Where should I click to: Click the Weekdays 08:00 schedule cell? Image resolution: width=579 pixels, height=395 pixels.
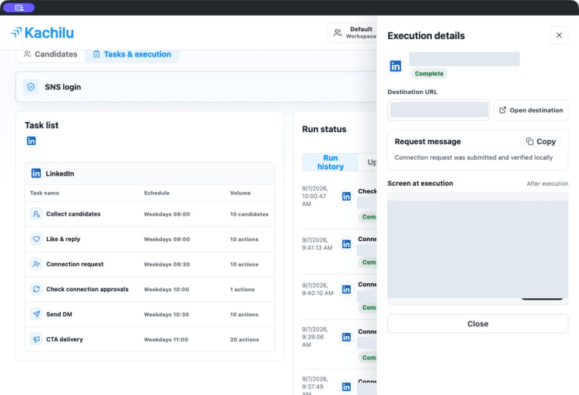167,214
